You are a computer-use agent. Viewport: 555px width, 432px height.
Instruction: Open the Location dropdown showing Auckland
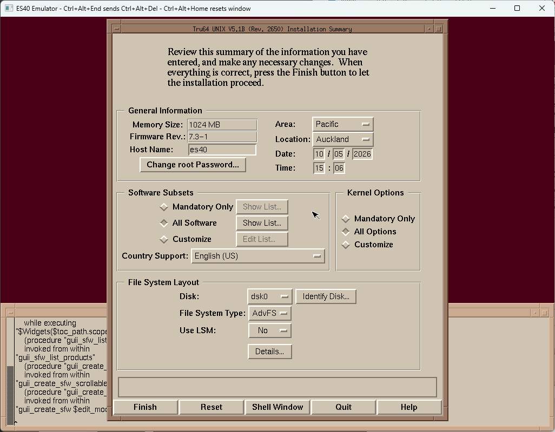[342, 139]
